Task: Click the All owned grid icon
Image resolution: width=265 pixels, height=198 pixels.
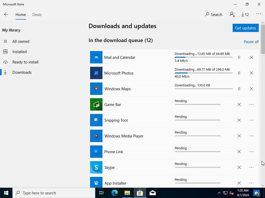Action: point(5,42)
